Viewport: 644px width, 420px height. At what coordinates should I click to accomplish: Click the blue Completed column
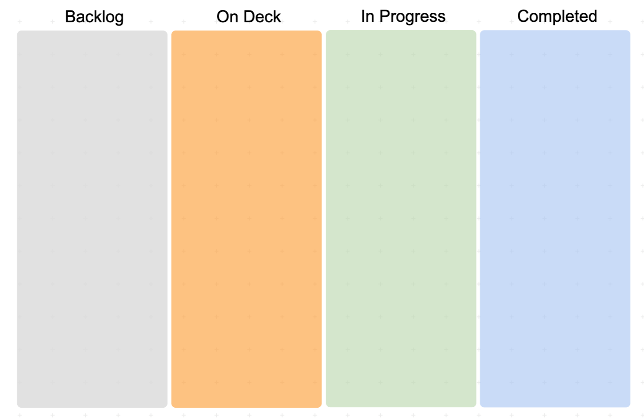(x=555, y=219)
